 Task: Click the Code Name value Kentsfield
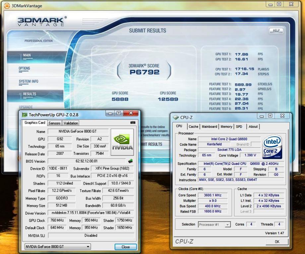[214, 145]
